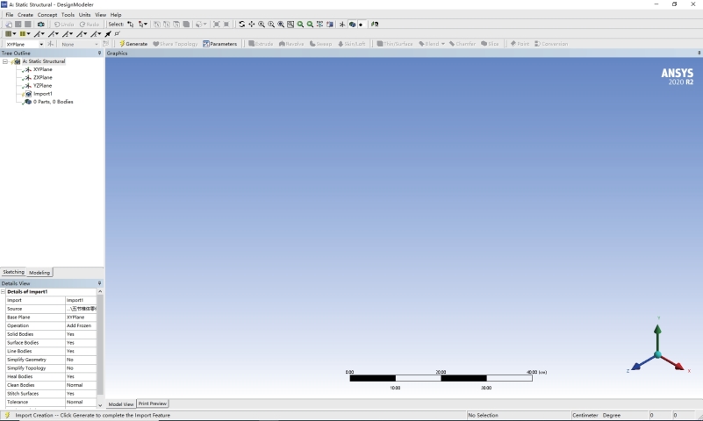Click the New Selection cursor icon
The image size is (703, 421).
[130, 25]
